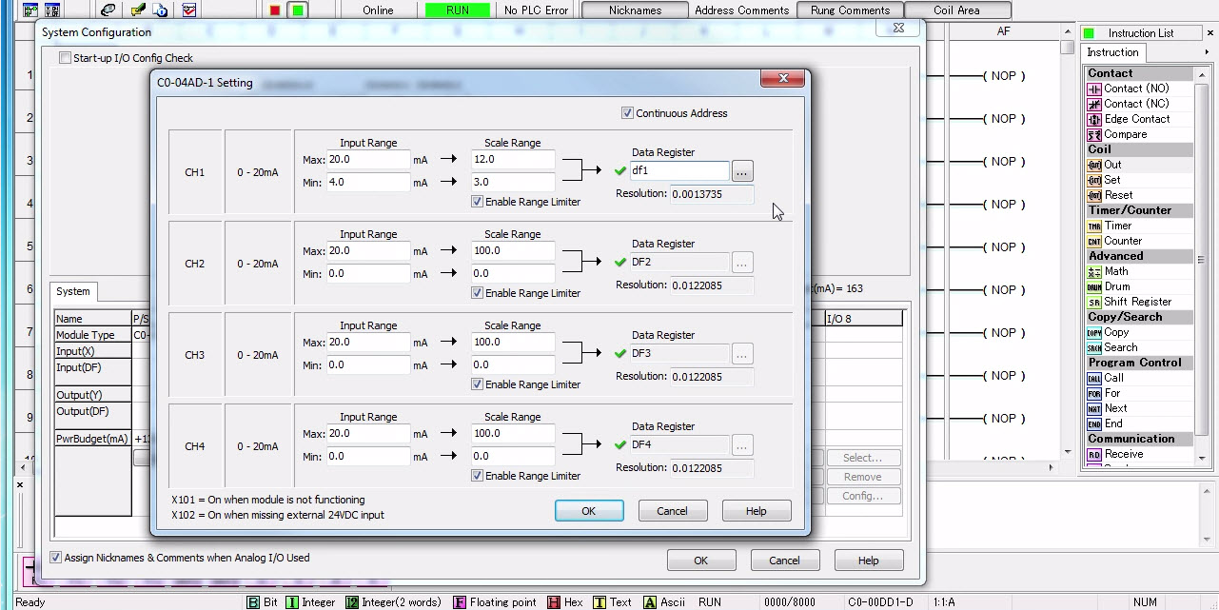Disable CH1 Enable Range Limiter
This screenshot has width=1219, height=610.
click(x=478, y=202)
